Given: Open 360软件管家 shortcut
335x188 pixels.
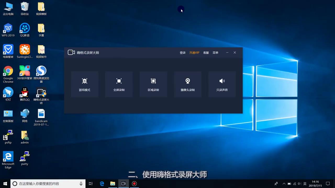Looking at the screenshot, I should (x=25, y=73).
